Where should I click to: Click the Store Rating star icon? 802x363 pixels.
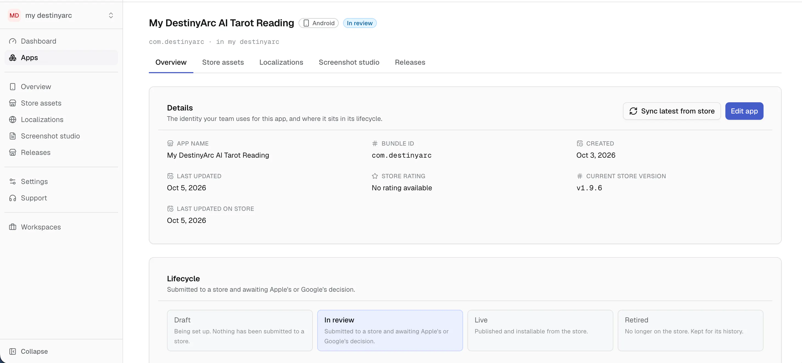point(375,176)
